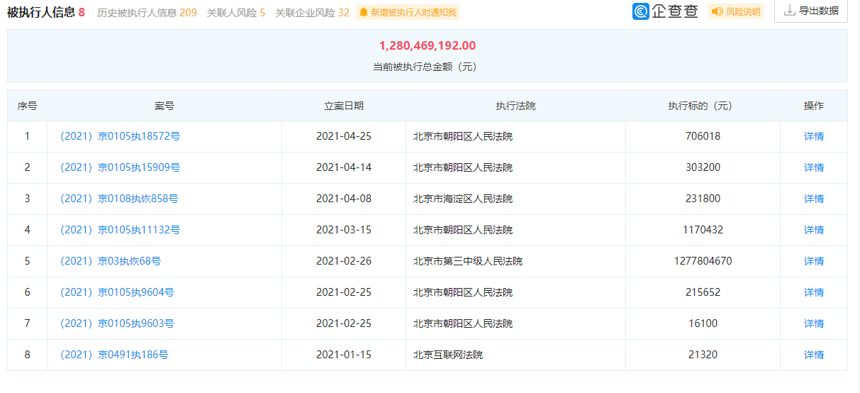Open the 关联人风险 5 tab
Viewport: 860px width, 393px height.
click(x=236, y=13)
